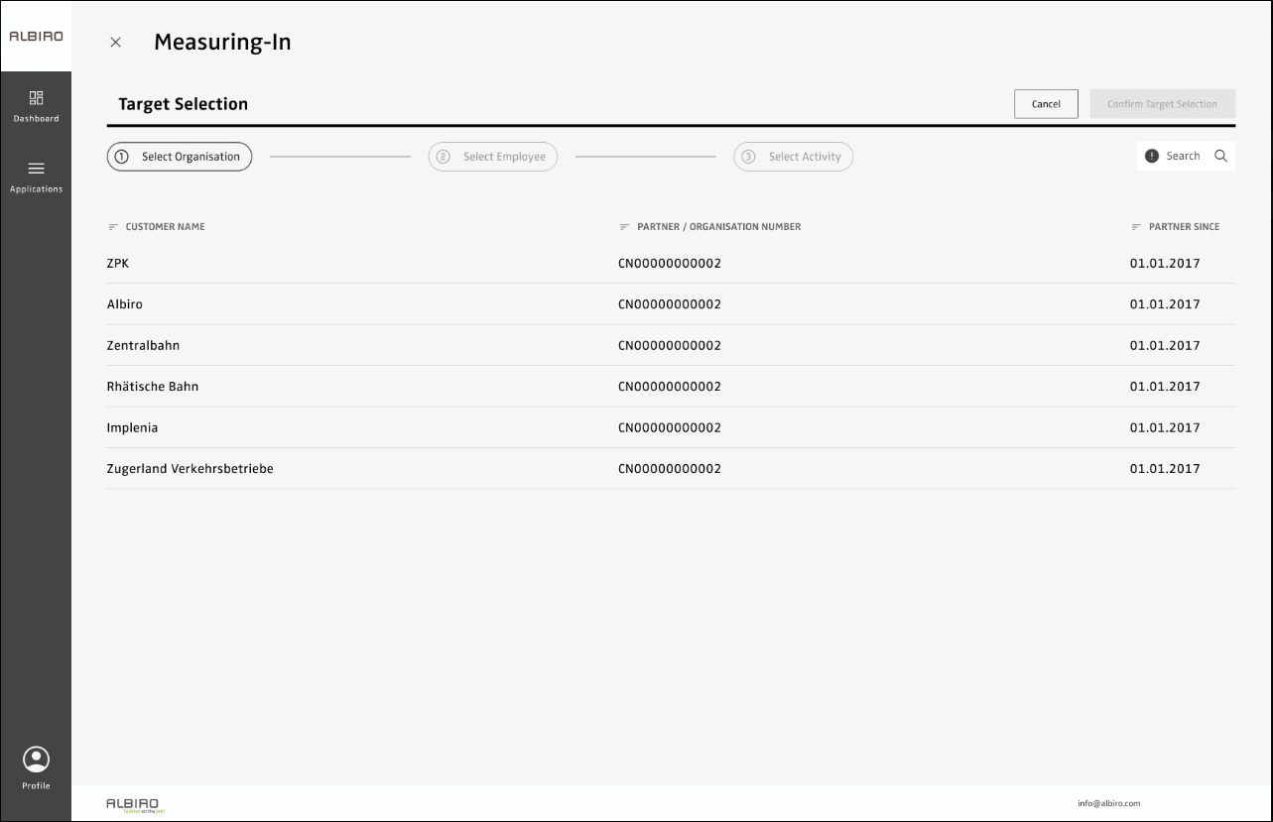Open the Dashboard icon in sidebar
The width and height of the screenshot is (1273, 822).
point(36,98)
